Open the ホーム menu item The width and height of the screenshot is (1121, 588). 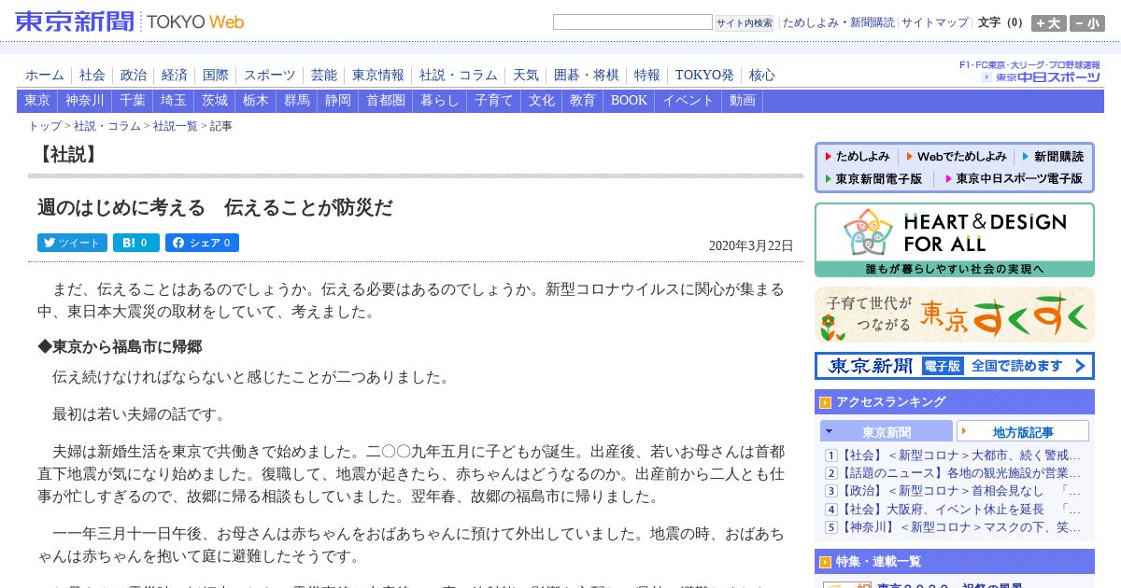pyautogui.click(x=45, y=76)
